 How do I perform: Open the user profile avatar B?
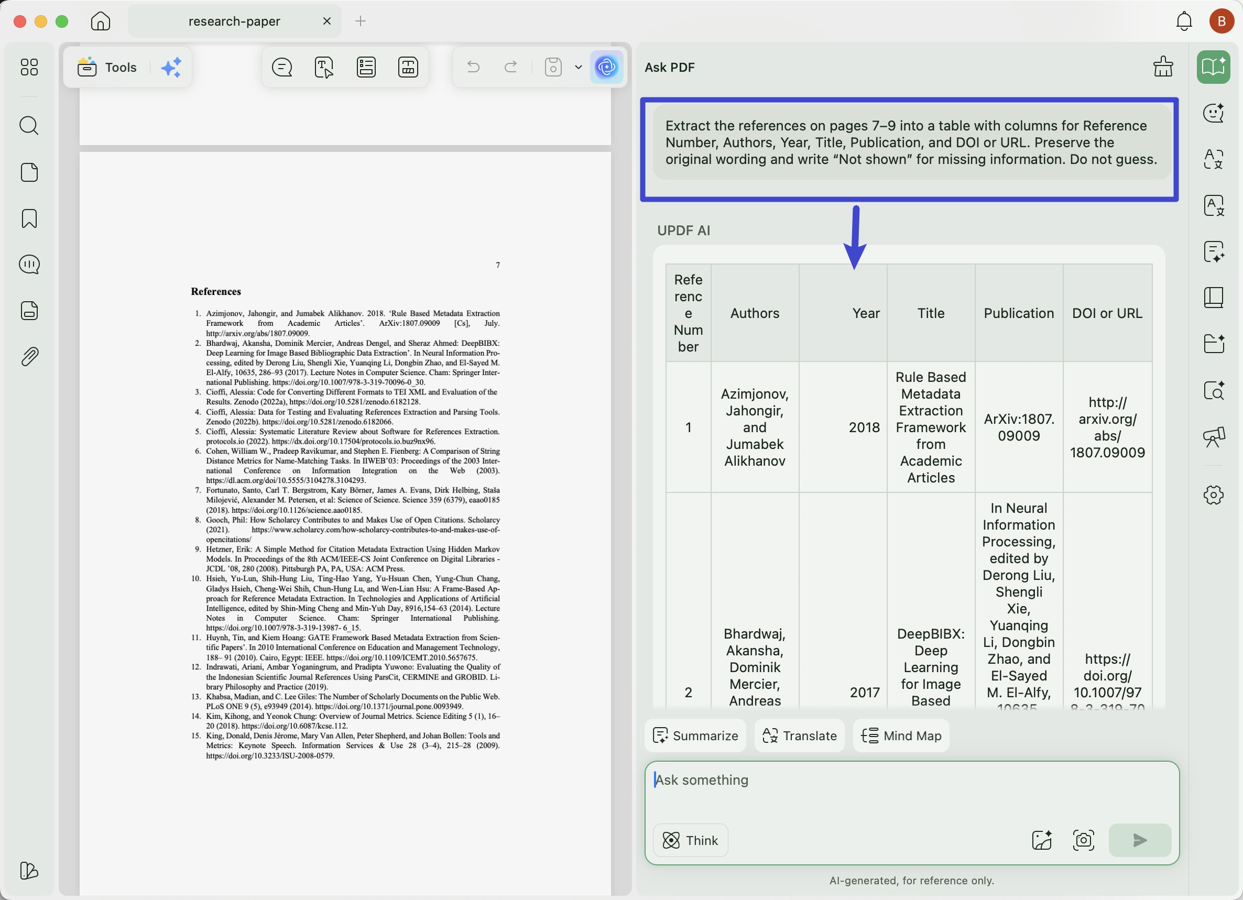1222,21
